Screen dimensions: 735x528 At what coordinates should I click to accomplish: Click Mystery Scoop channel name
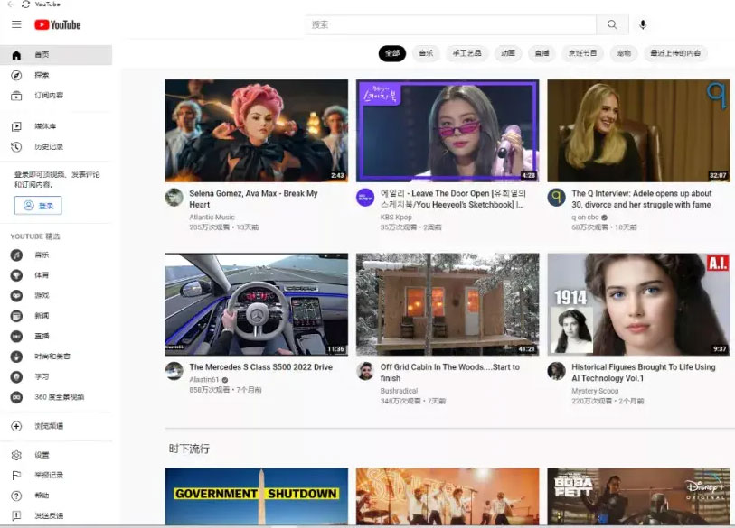pos(595,391)
